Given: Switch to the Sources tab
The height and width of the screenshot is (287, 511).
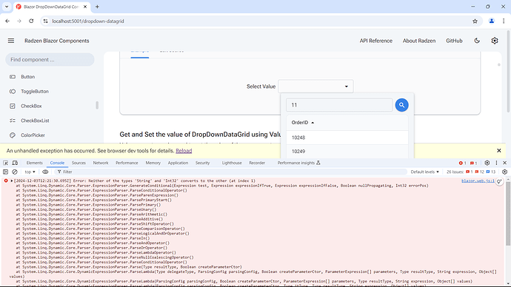Looking at the screenshot, I should coord(79,163).
